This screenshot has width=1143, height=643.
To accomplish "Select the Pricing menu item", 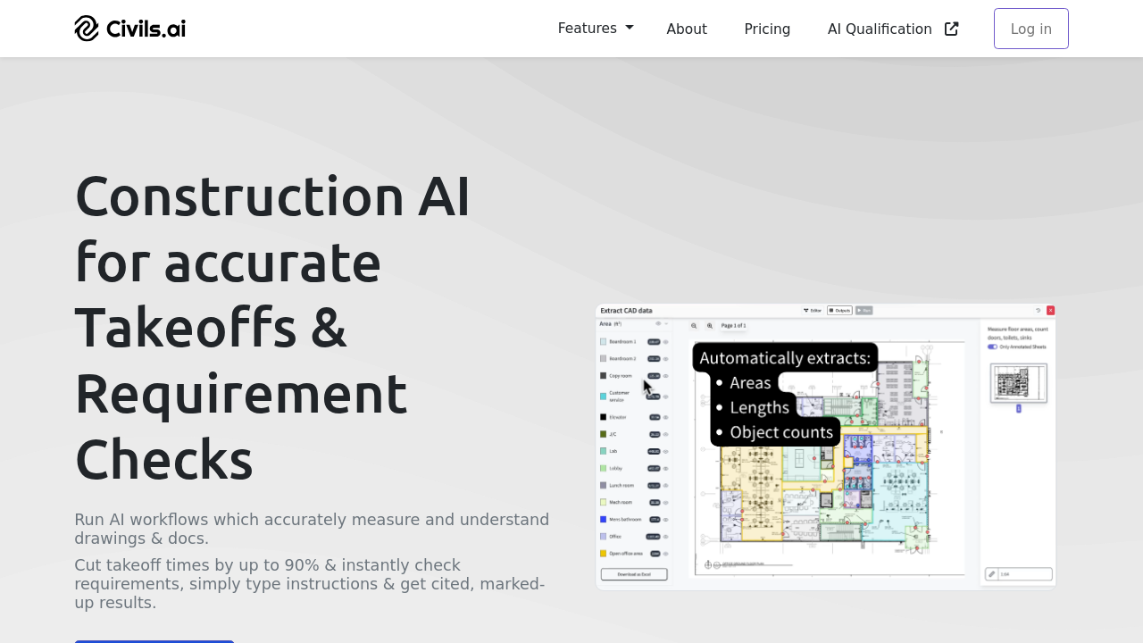I will (767, 29).
